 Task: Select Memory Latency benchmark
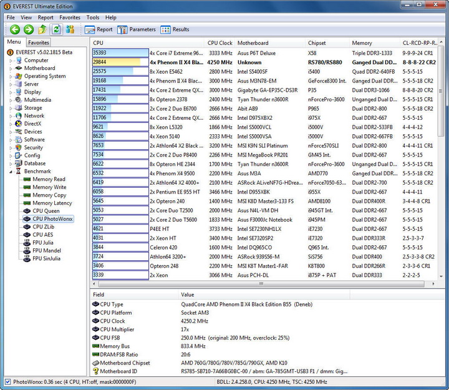[x=52, y=203]
